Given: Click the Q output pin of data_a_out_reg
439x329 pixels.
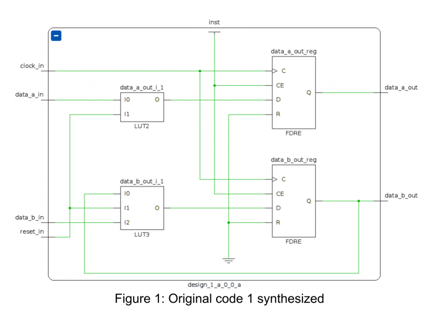Looking at the screenshot, I should click(309, 93).
